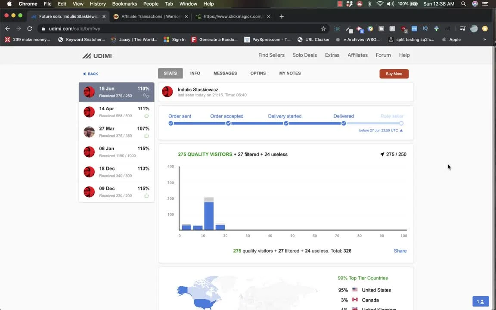The height and width of the screenshot is (310, 496).
Task: Switch to the INFO tab
Action: [x=195, y=73]
